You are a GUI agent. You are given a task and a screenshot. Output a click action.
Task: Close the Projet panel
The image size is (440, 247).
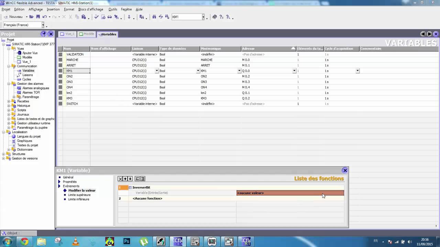pos(51,34)
